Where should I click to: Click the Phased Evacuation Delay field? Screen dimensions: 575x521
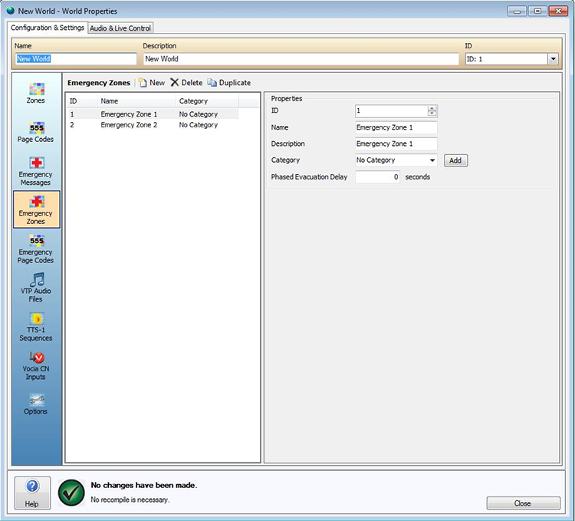click(378, 176)
